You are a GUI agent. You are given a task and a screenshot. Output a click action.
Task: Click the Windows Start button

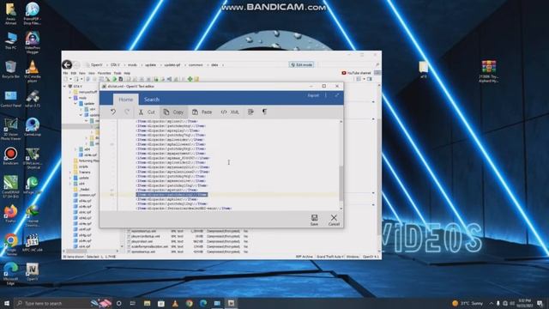[6, 303]
